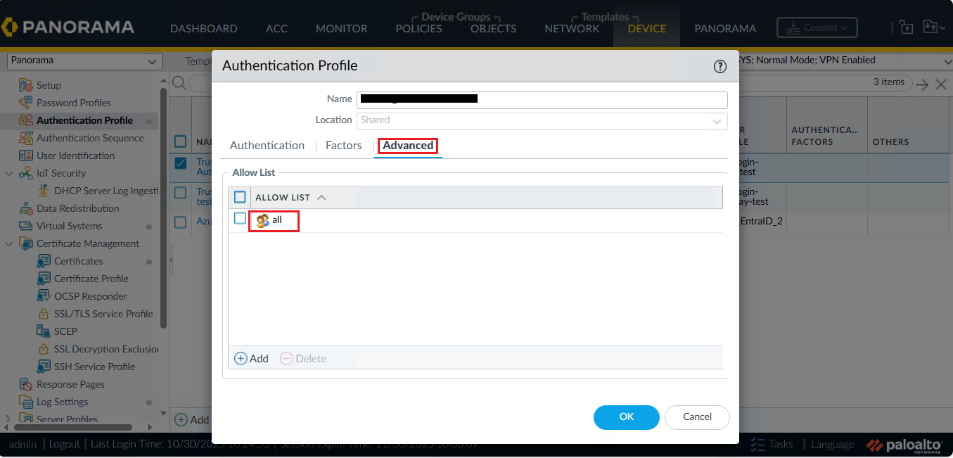
Task: Click the Authentication Sequence sidebar icon
Action: click(26, 138)
